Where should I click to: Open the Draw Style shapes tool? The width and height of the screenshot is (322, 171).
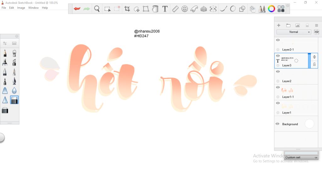(x=242, y=9)
